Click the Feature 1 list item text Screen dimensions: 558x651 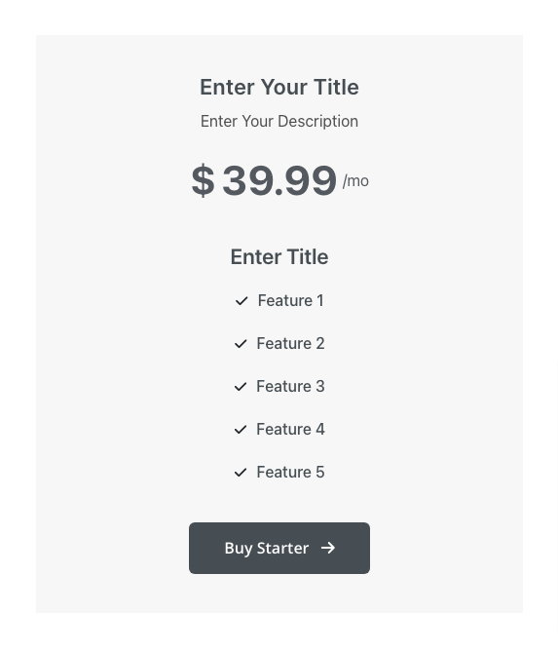[x=290, y=300]
